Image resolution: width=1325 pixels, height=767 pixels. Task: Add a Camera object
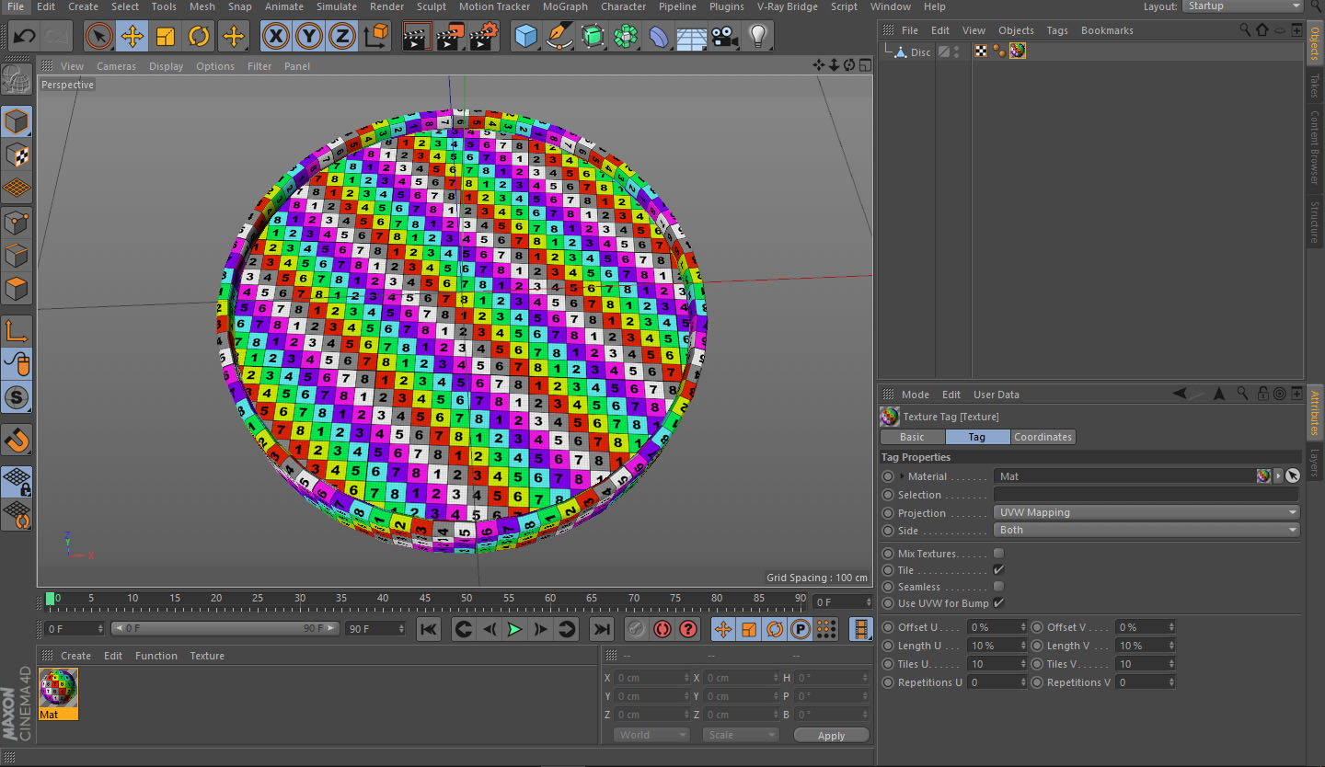click(725, 37)
